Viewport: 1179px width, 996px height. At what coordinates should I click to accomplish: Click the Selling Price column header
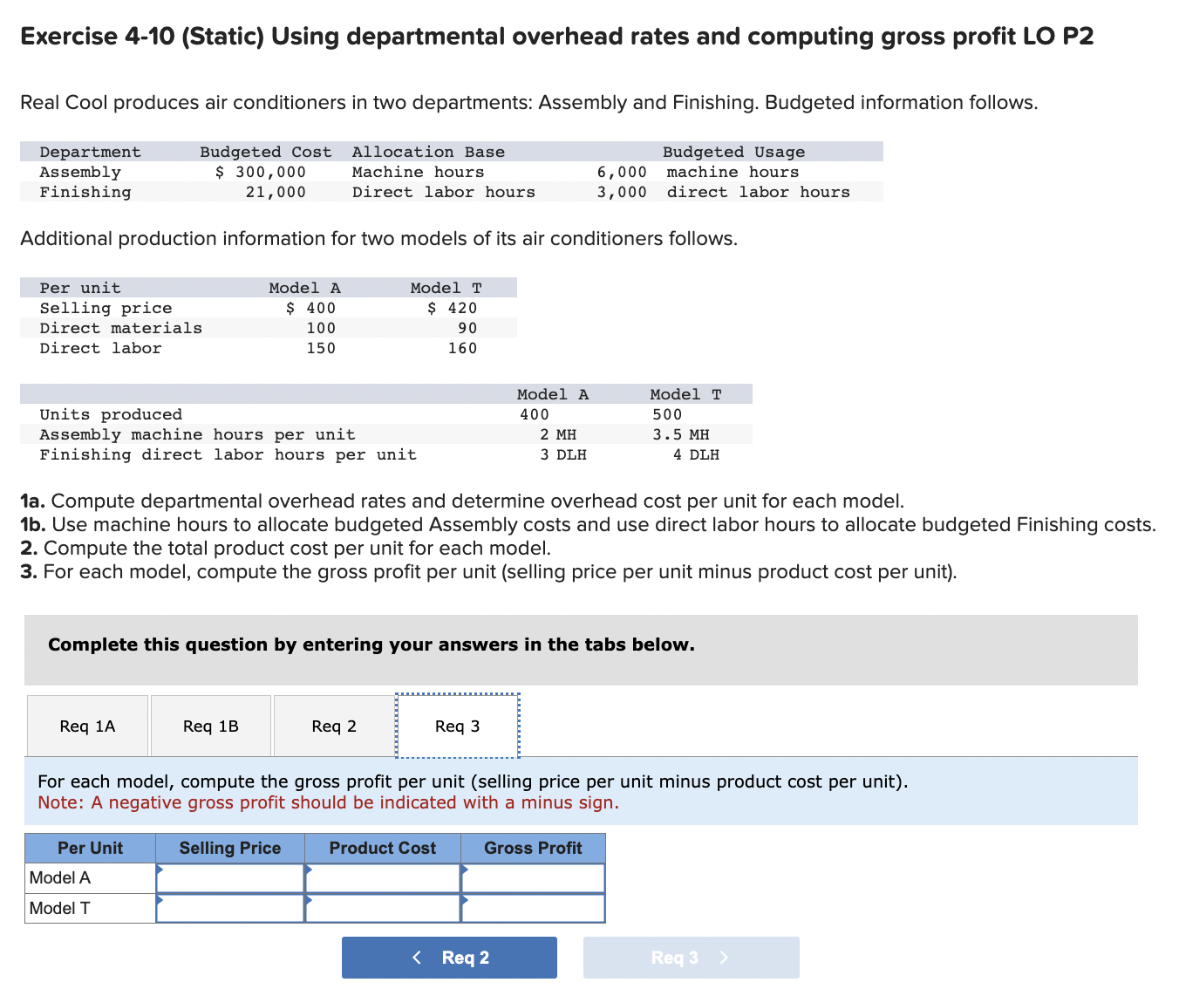230,848
